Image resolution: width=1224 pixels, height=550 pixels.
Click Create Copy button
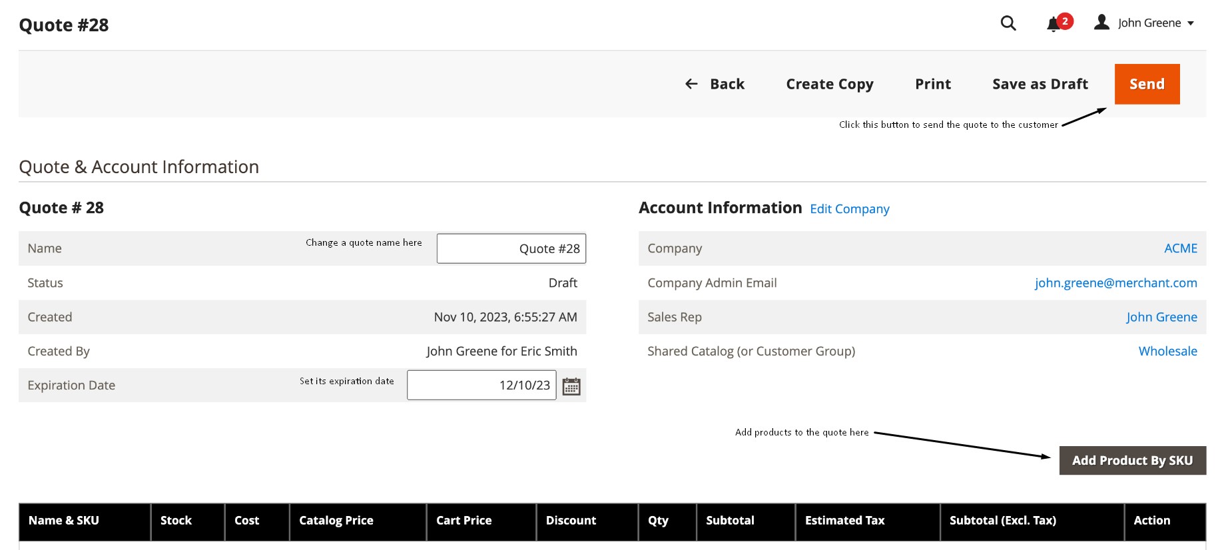[x=830, y=84]
